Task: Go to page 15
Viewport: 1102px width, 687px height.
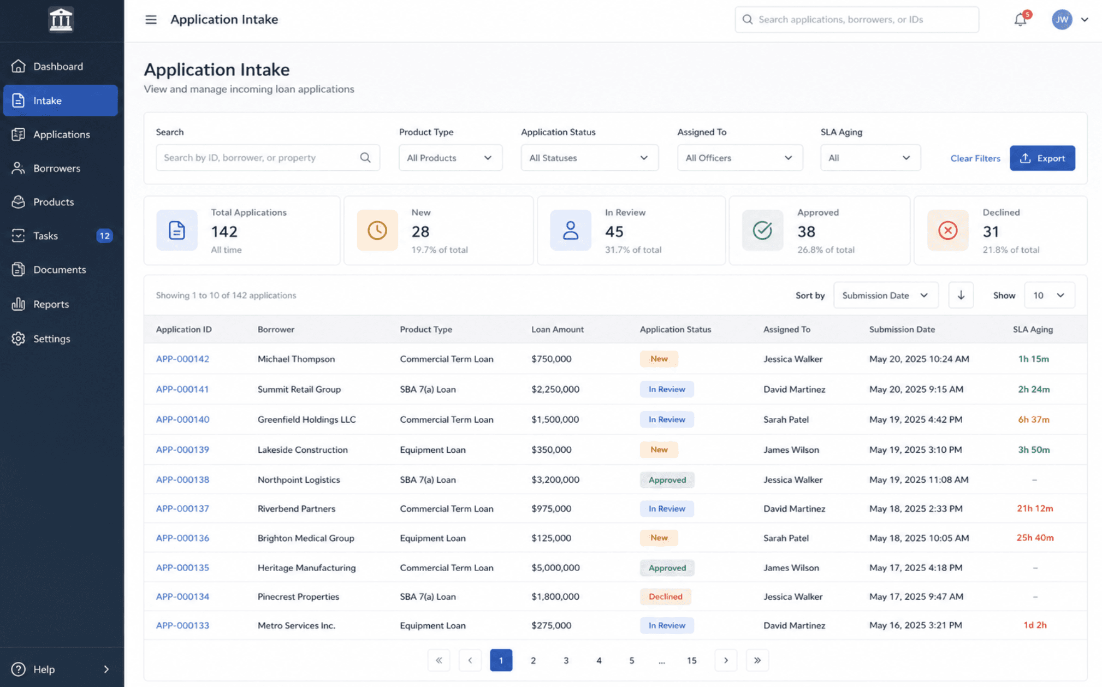Action: point(691,660)
